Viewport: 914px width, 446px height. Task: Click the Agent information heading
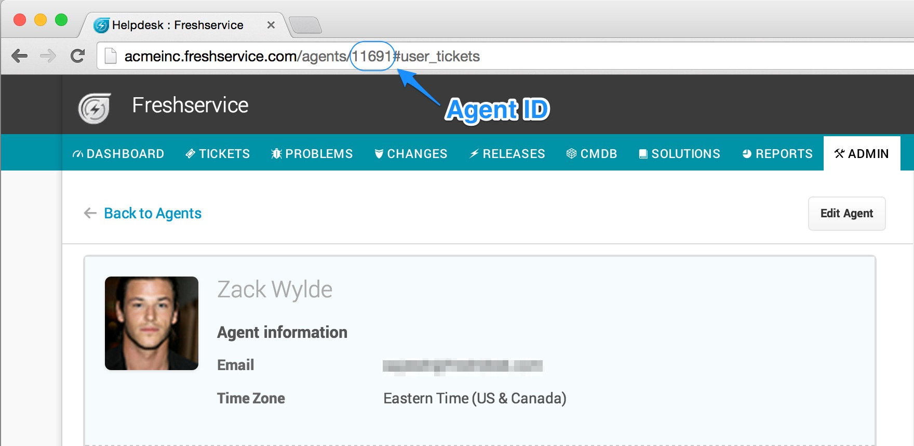pyautogui.click(x=282, y=332)
